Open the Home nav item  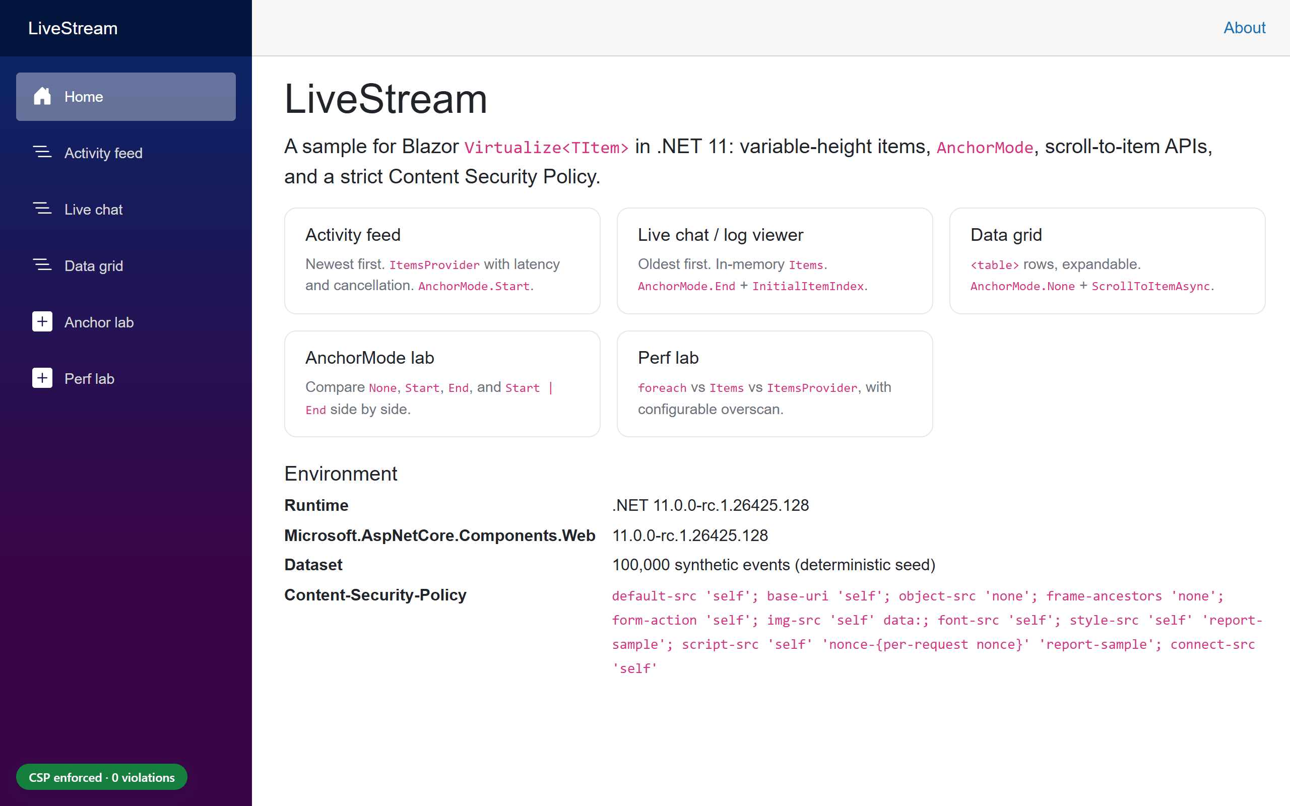tap(126, 97)
